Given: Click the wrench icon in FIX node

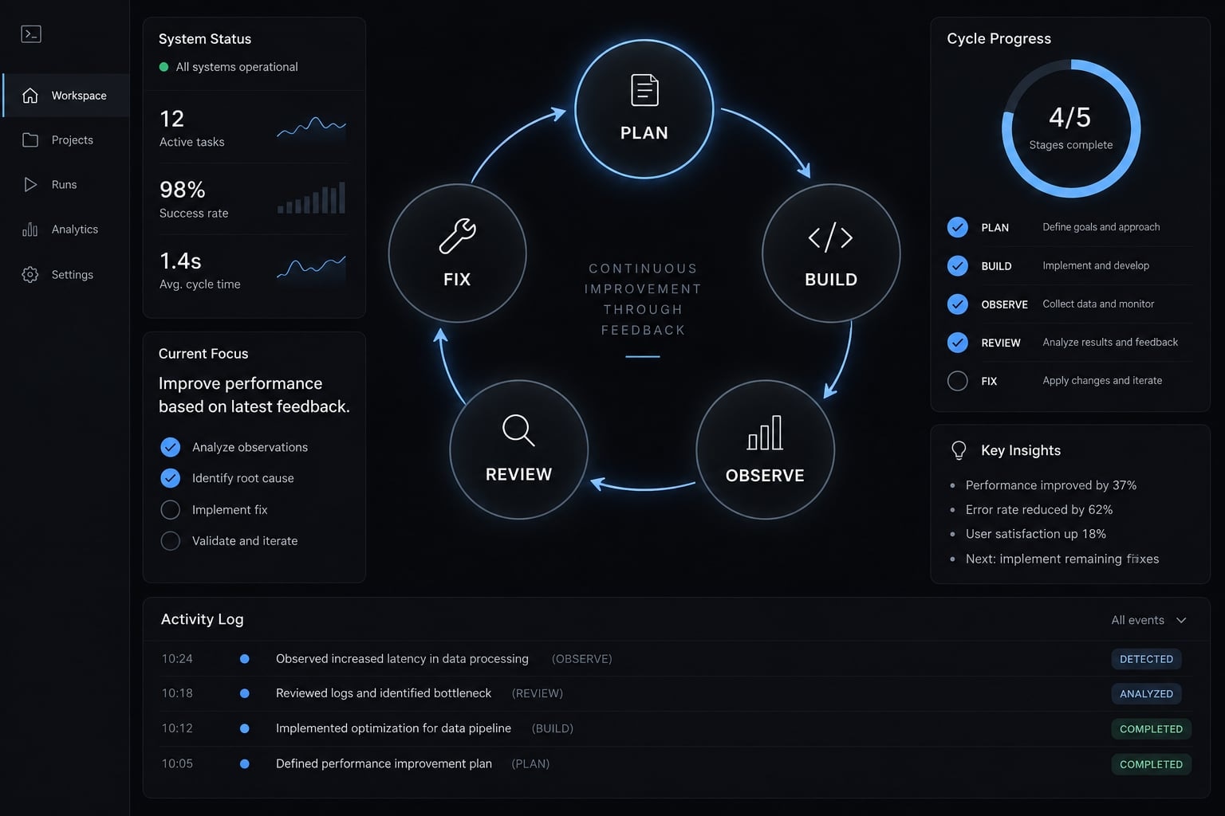Looking at the screenshot, I should click(457, 236).
